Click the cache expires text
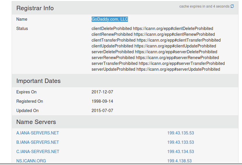 [x=204, y=6]
